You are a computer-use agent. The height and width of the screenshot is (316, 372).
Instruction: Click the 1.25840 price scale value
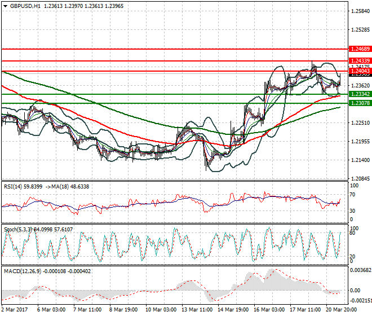(360, 11)
